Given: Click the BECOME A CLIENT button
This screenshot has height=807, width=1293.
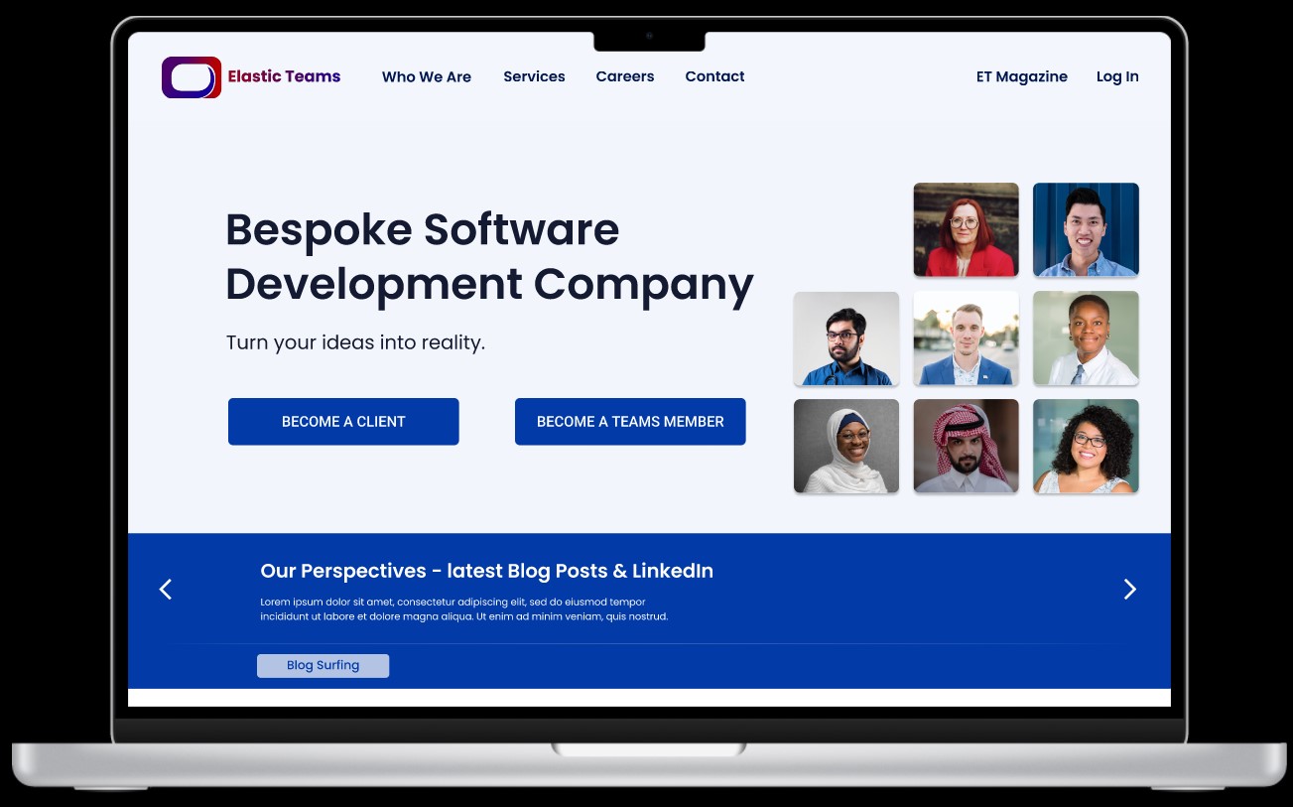Looking at the screenshot, I should [343, 422].
